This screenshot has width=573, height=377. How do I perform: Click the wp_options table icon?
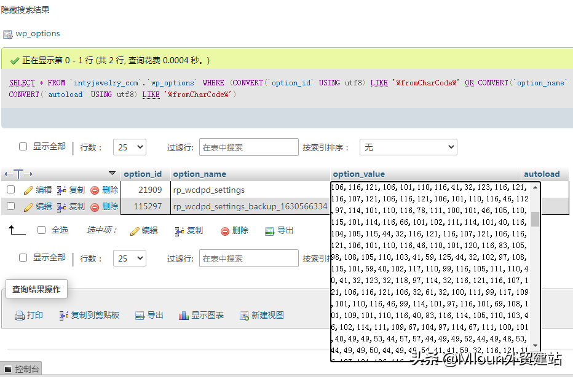pos(7,34)
